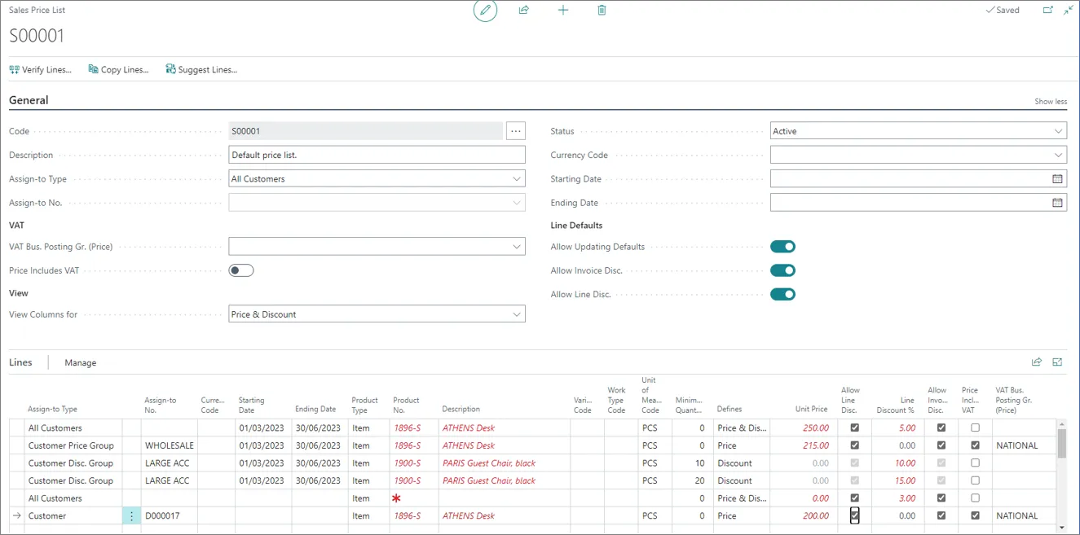The width and height of the screenshot is (1080, 535).
Task: Click the Suggest Lines action
Action: click(201, 70)
